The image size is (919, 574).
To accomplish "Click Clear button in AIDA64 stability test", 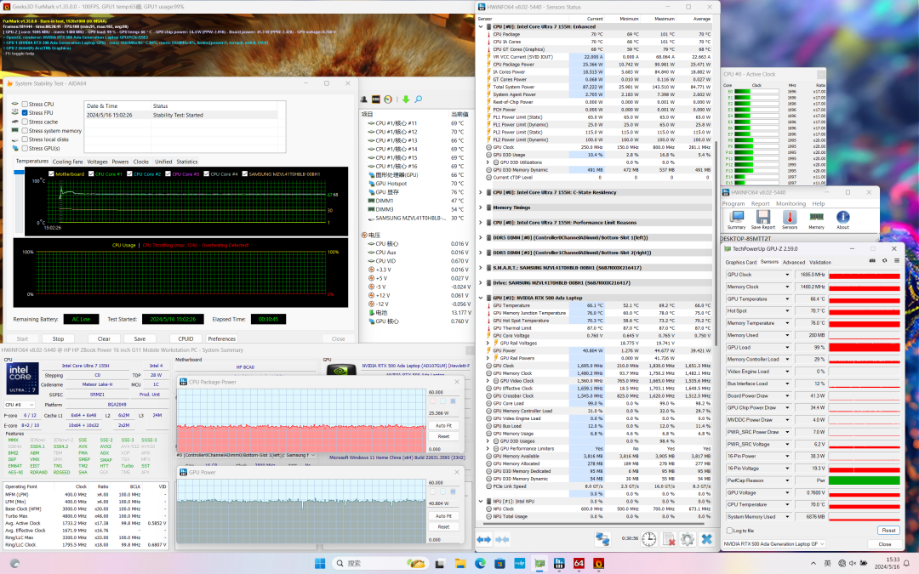I will tap(104, 338).
